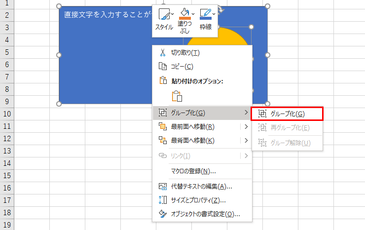Screen dimensions: 365x230
Task: Click the send to back icon
Action: 162,140
